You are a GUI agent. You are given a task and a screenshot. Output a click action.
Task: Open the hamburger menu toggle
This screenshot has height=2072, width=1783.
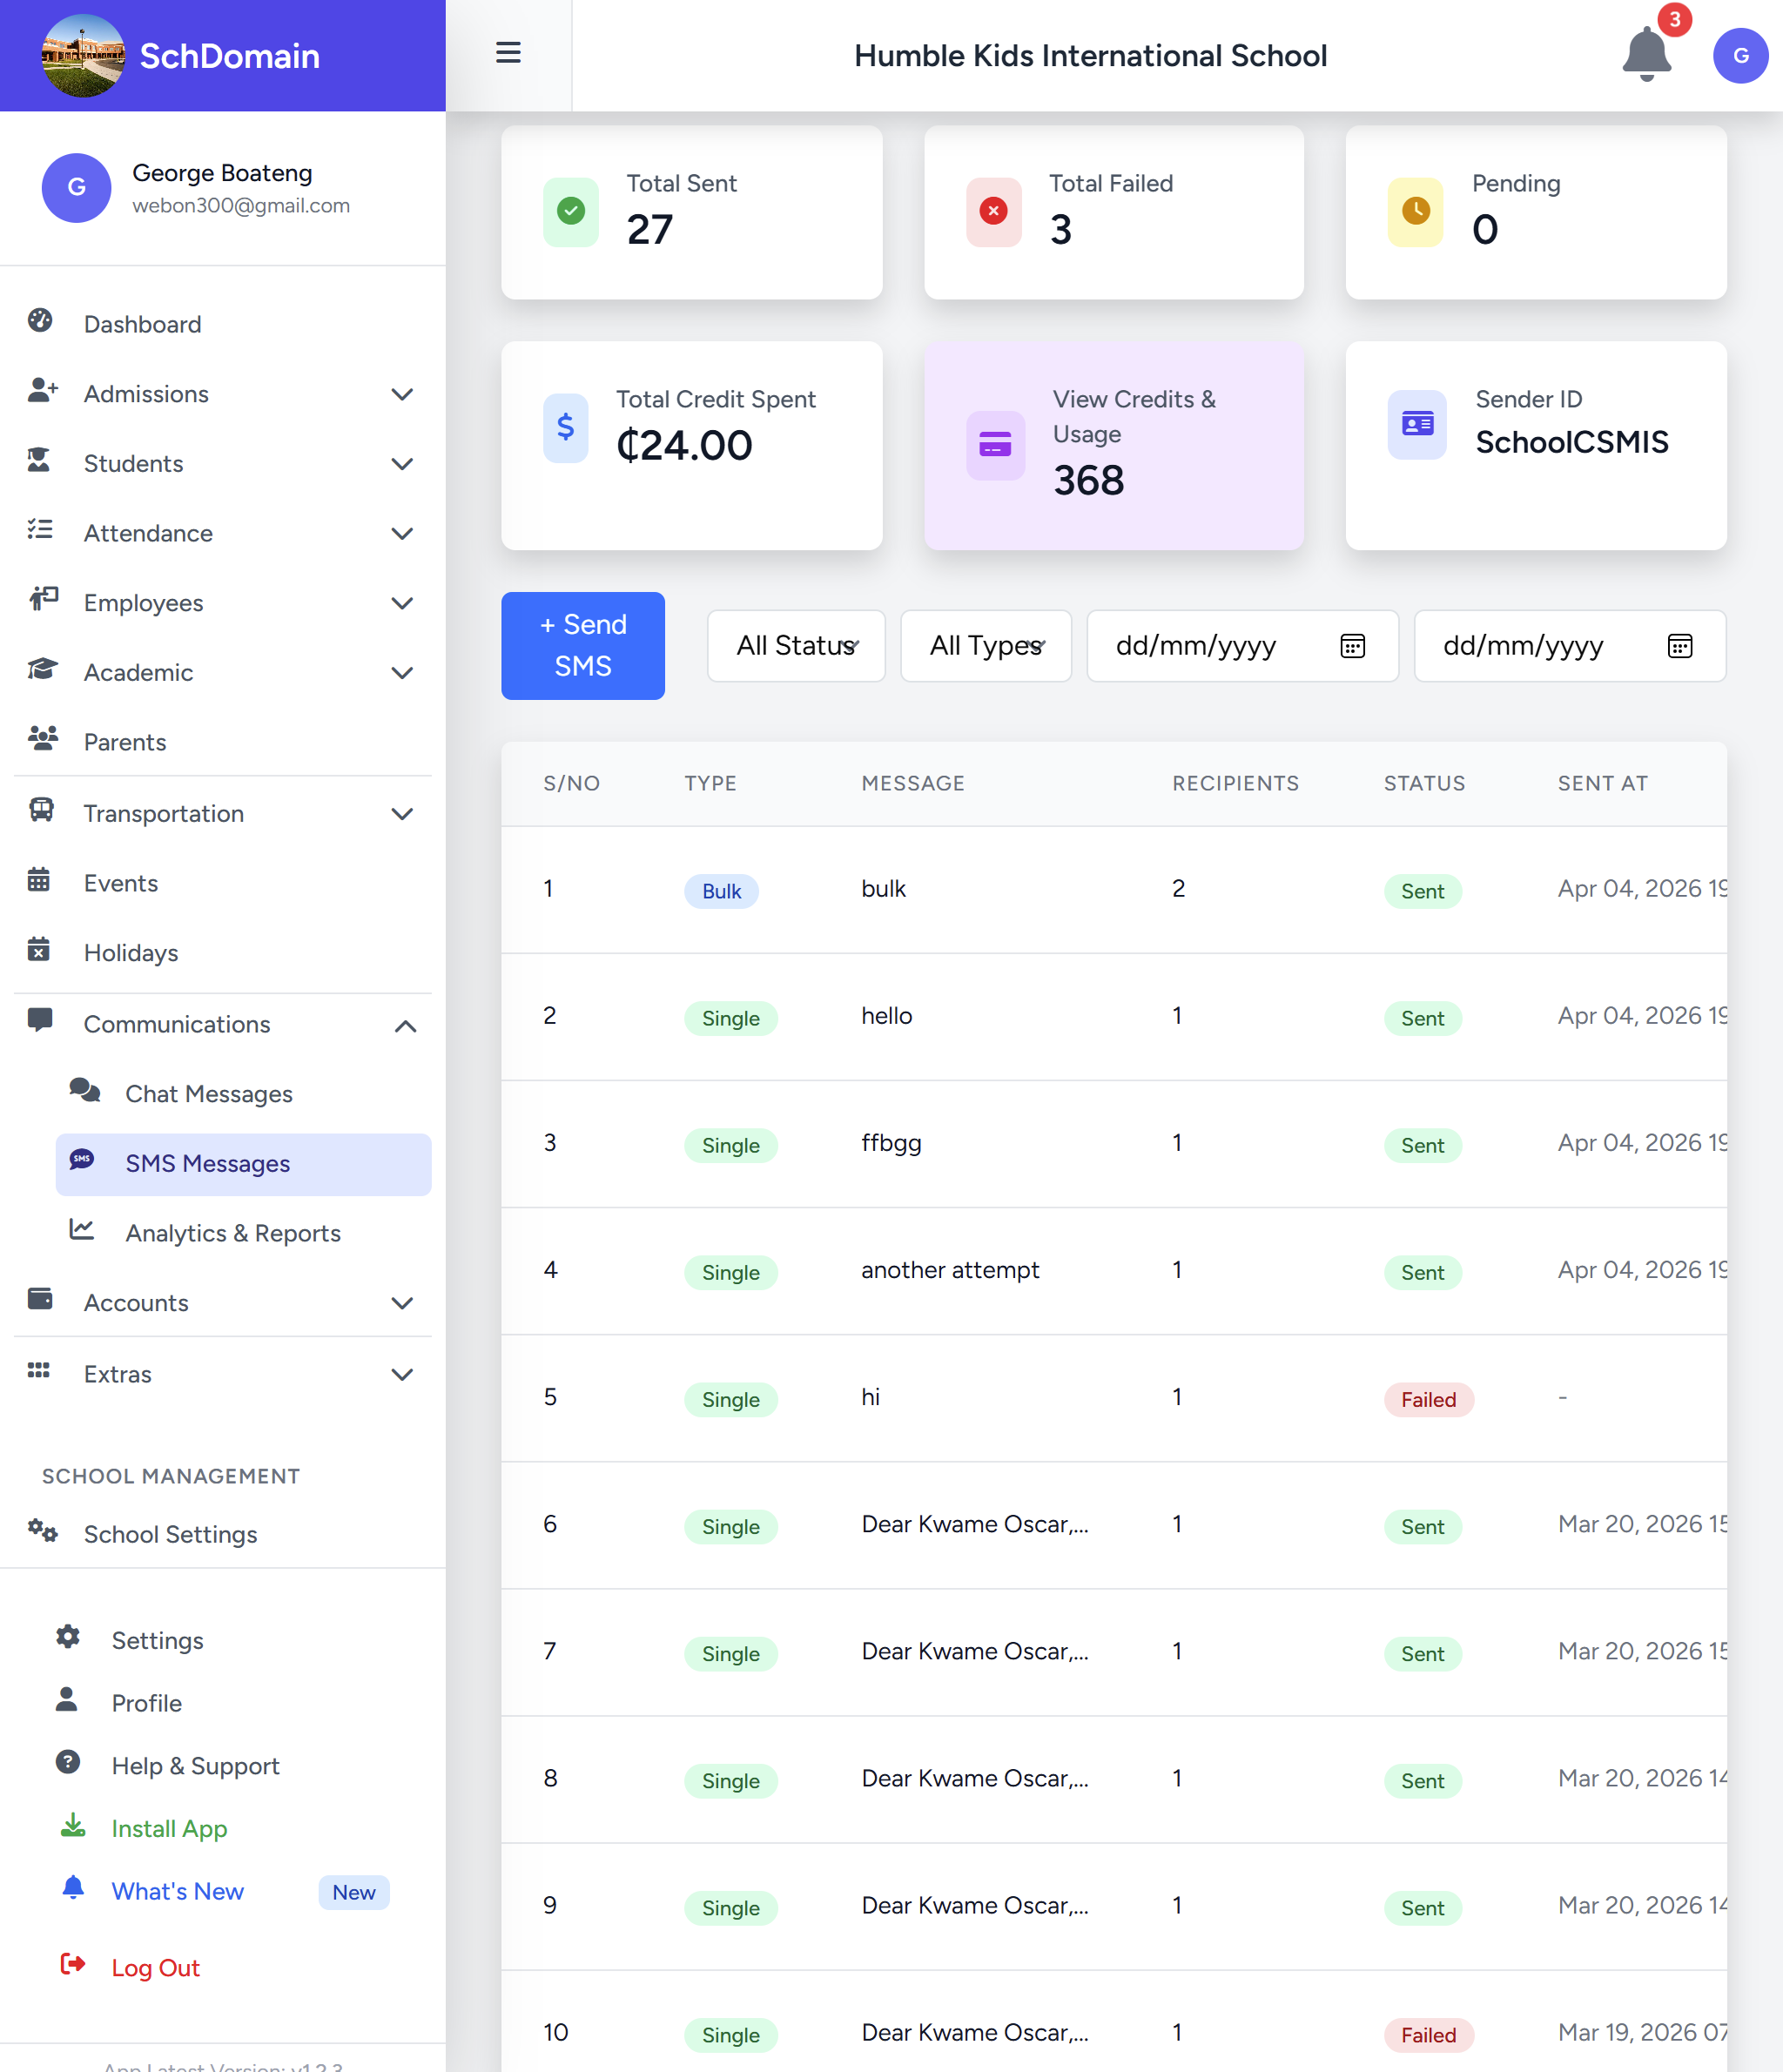pyautogui.click(x=508, y=53)
